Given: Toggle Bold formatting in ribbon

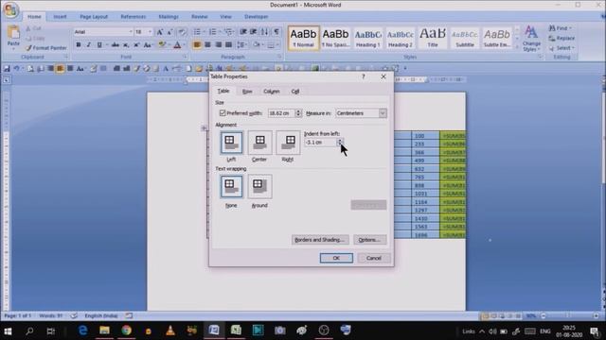Looking at the screenshot, I should [x=79, y=45].
